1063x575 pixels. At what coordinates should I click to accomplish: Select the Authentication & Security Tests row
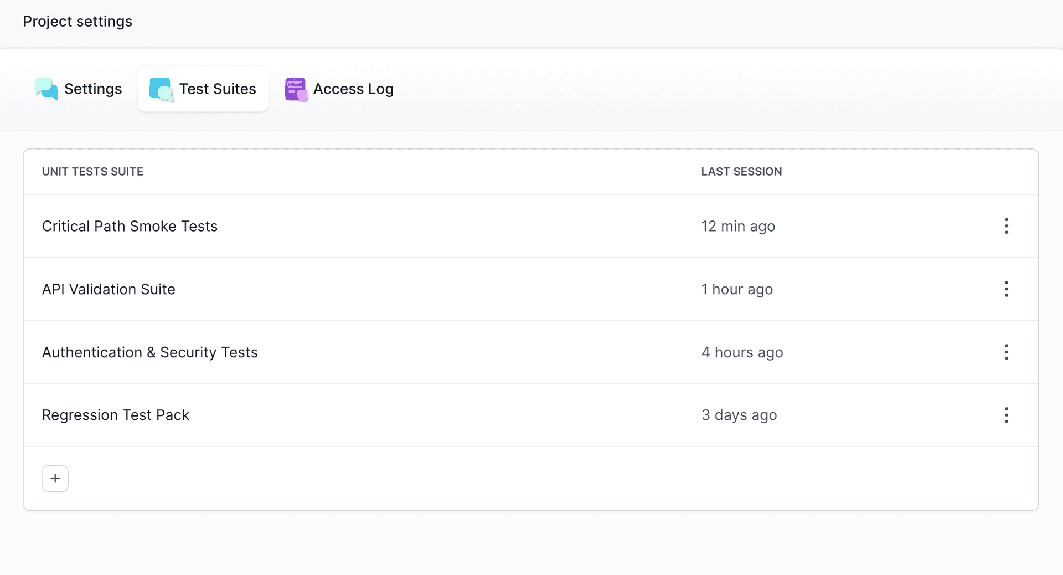(150, 352)
